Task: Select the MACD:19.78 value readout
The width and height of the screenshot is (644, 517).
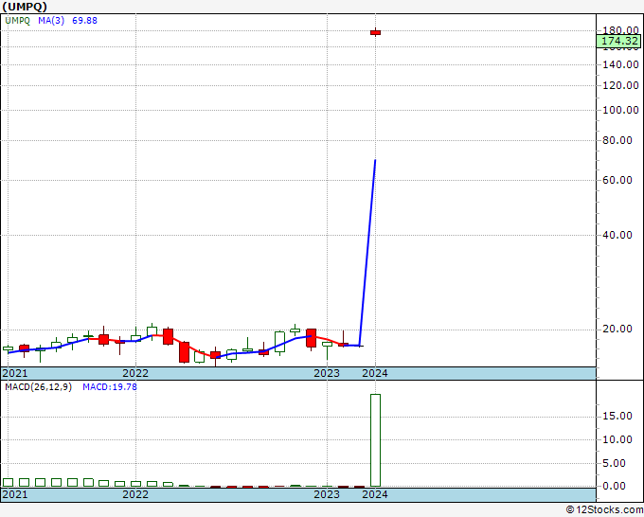Action: (x=110, y=387)
